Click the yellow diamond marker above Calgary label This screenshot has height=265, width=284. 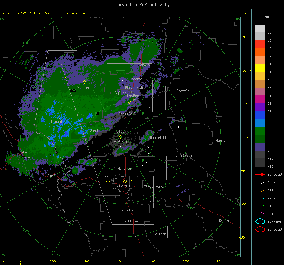point(125,181)
